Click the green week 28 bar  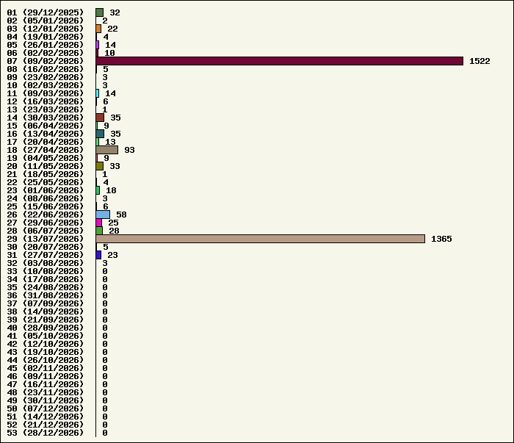pos(99,231)
